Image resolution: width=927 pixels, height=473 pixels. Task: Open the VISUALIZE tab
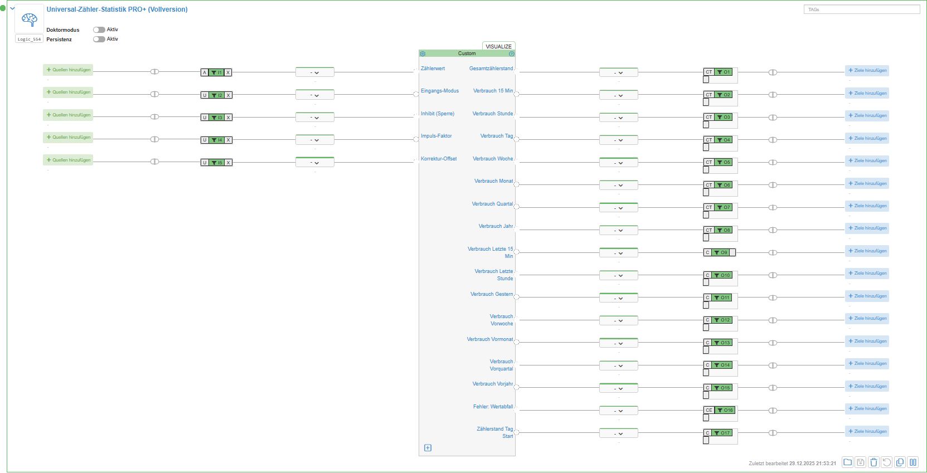point(498,46)
